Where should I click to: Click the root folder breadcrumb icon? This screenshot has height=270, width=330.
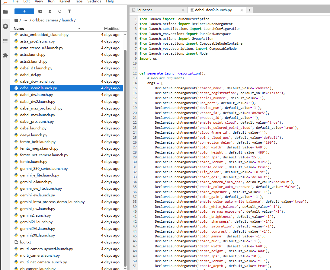coord(16,20)
